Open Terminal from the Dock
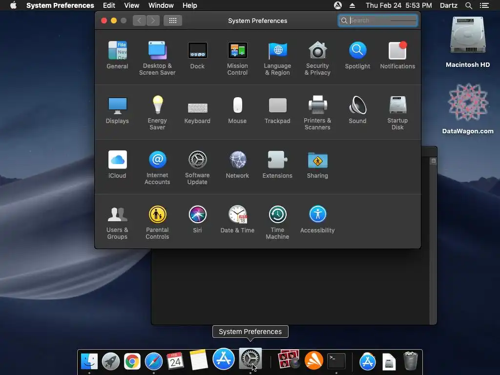This screenshot has height=375, width=500. pyautogui.click(x=336, y=361)
